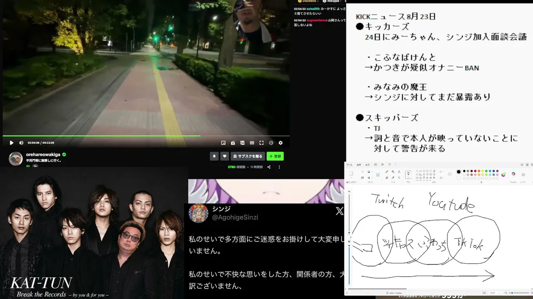Open Kick video playback settings gear
The image size is (533, 299).
pyautogui.click(x=281, y=143)
